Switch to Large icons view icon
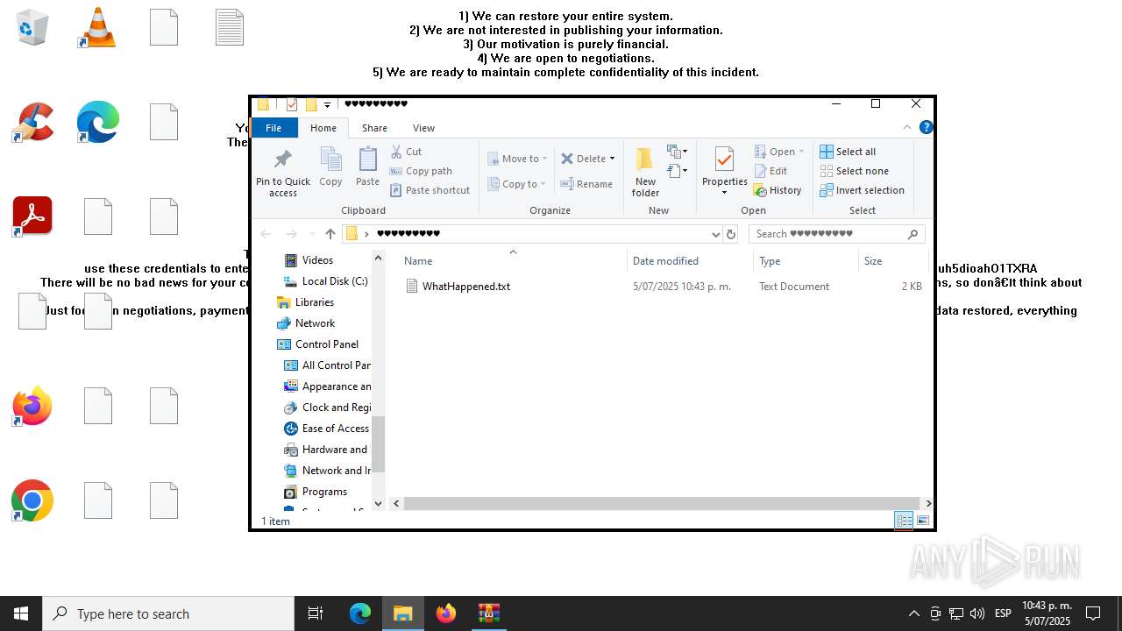This screenshot has height=631, width=1122. tap(922, 521)
